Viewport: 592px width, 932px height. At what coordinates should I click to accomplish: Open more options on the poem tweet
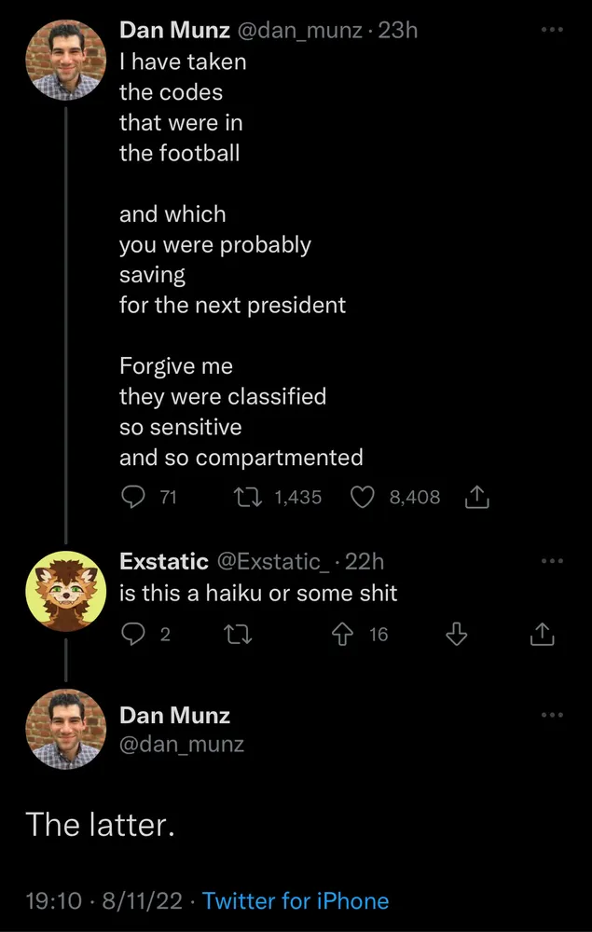552,31
